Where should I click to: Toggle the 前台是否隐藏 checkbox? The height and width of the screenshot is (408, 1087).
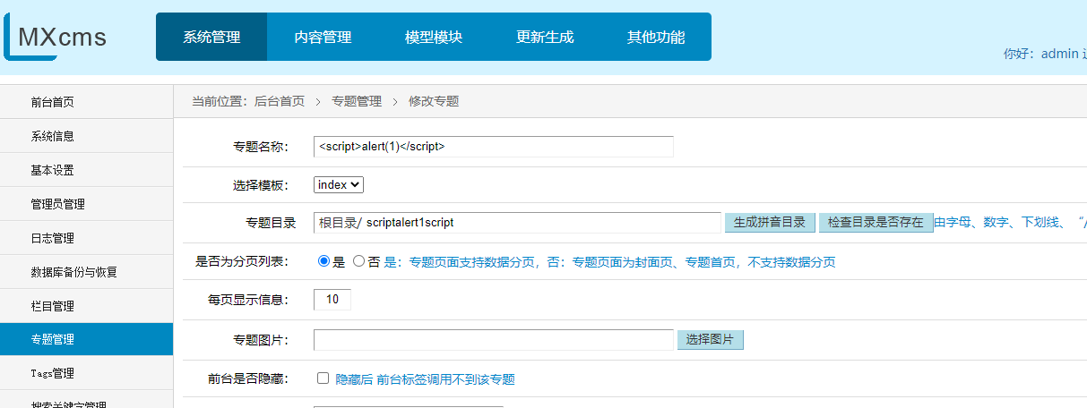click(324, 378)
